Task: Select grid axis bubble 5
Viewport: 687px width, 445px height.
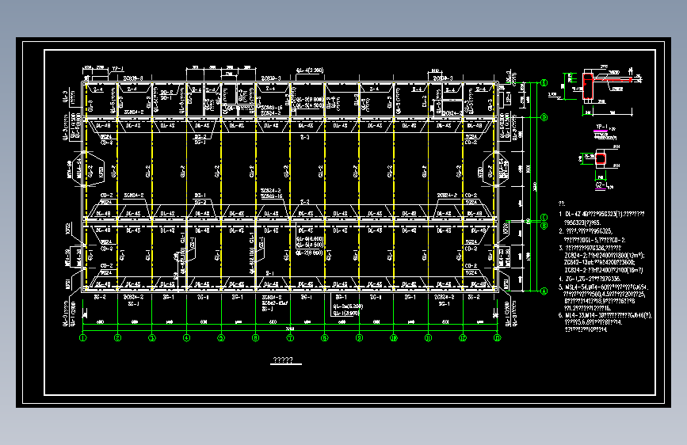Action: coord(221,337)
